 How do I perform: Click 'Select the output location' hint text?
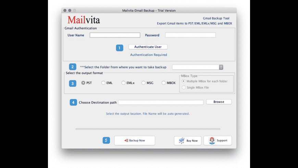(x=148, y=113)
